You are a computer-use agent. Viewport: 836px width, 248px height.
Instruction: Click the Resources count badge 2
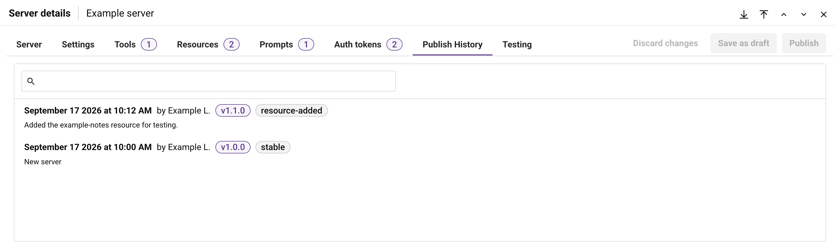pyautogui.click(x=231, y=44)
